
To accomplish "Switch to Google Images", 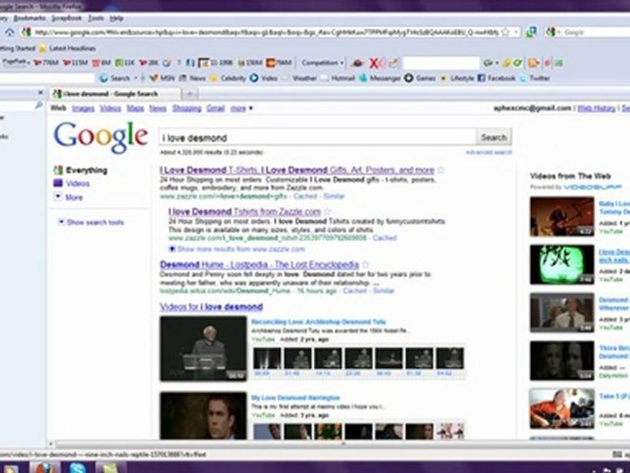I will click(83, 108).
